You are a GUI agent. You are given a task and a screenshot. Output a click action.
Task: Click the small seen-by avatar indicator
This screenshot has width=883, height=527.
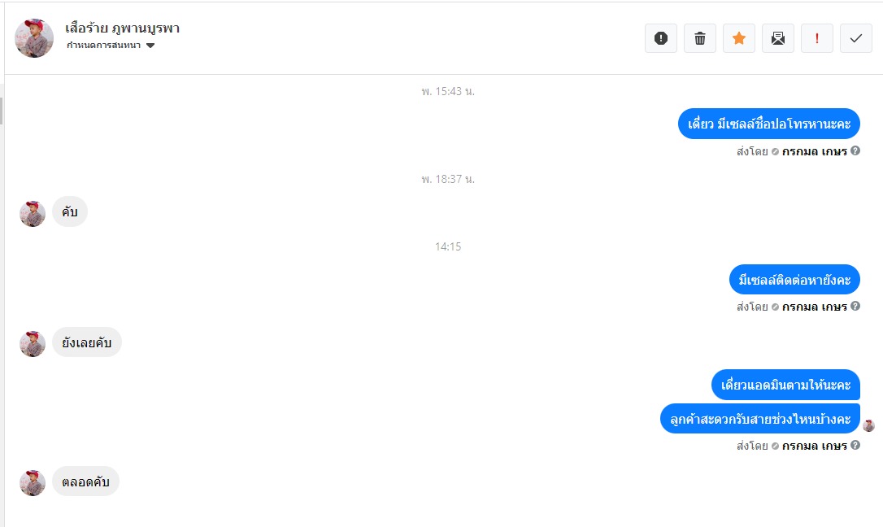869,425
